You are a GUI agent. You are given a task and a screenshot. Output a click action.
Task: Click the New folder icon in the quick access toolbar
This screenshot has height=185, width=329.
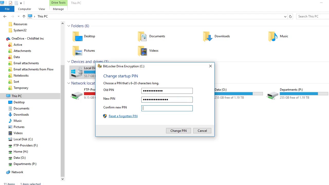tap(16, 3)
